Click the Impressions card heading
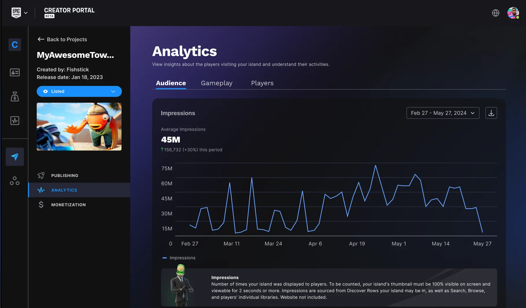526x308 pixels. (178, 113)
